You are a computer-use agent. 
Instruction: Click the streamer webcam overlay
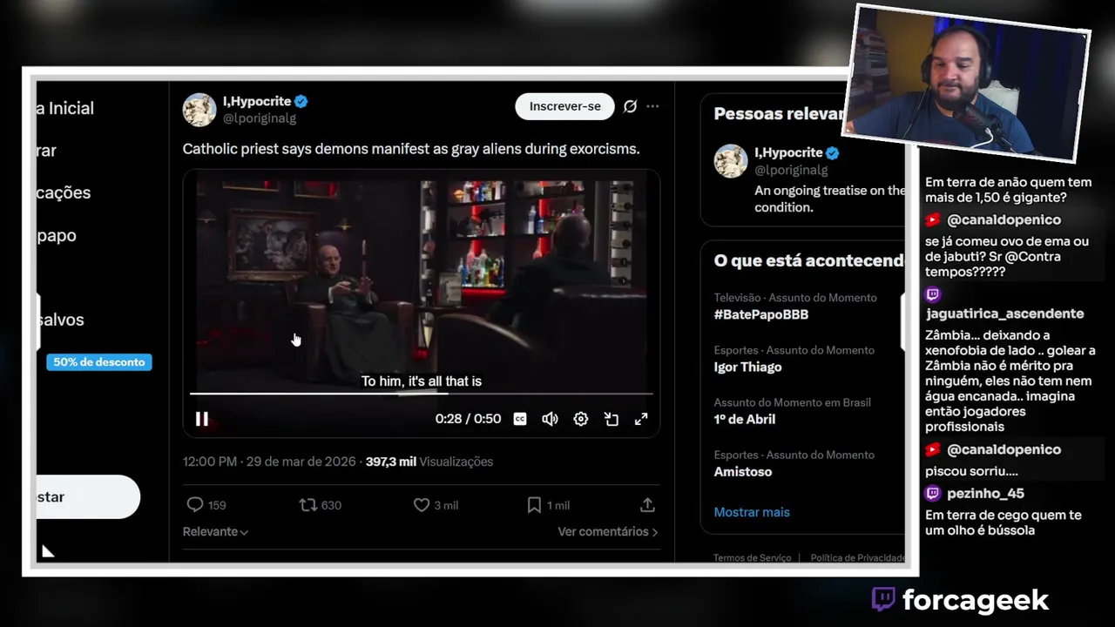click(x=965, y=84)
